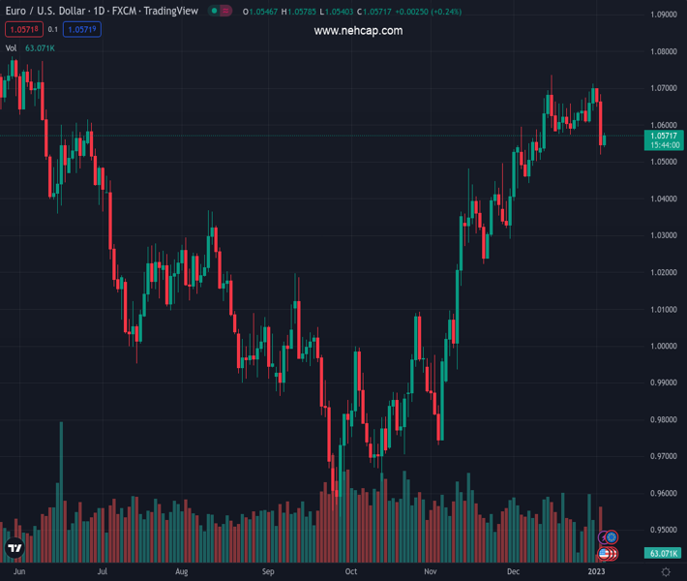Image resolution: width=687 pixels, height=581 pixels.
Task: Click the blue buy price 1.05719 button
Action: pyautogui.click(x=81, y=30)
